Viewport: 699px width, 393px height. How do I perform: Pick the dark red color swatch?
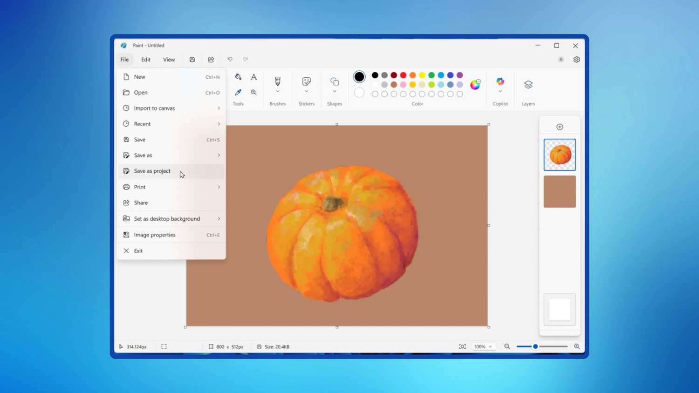pyautogui.click(x=394, y=75)
